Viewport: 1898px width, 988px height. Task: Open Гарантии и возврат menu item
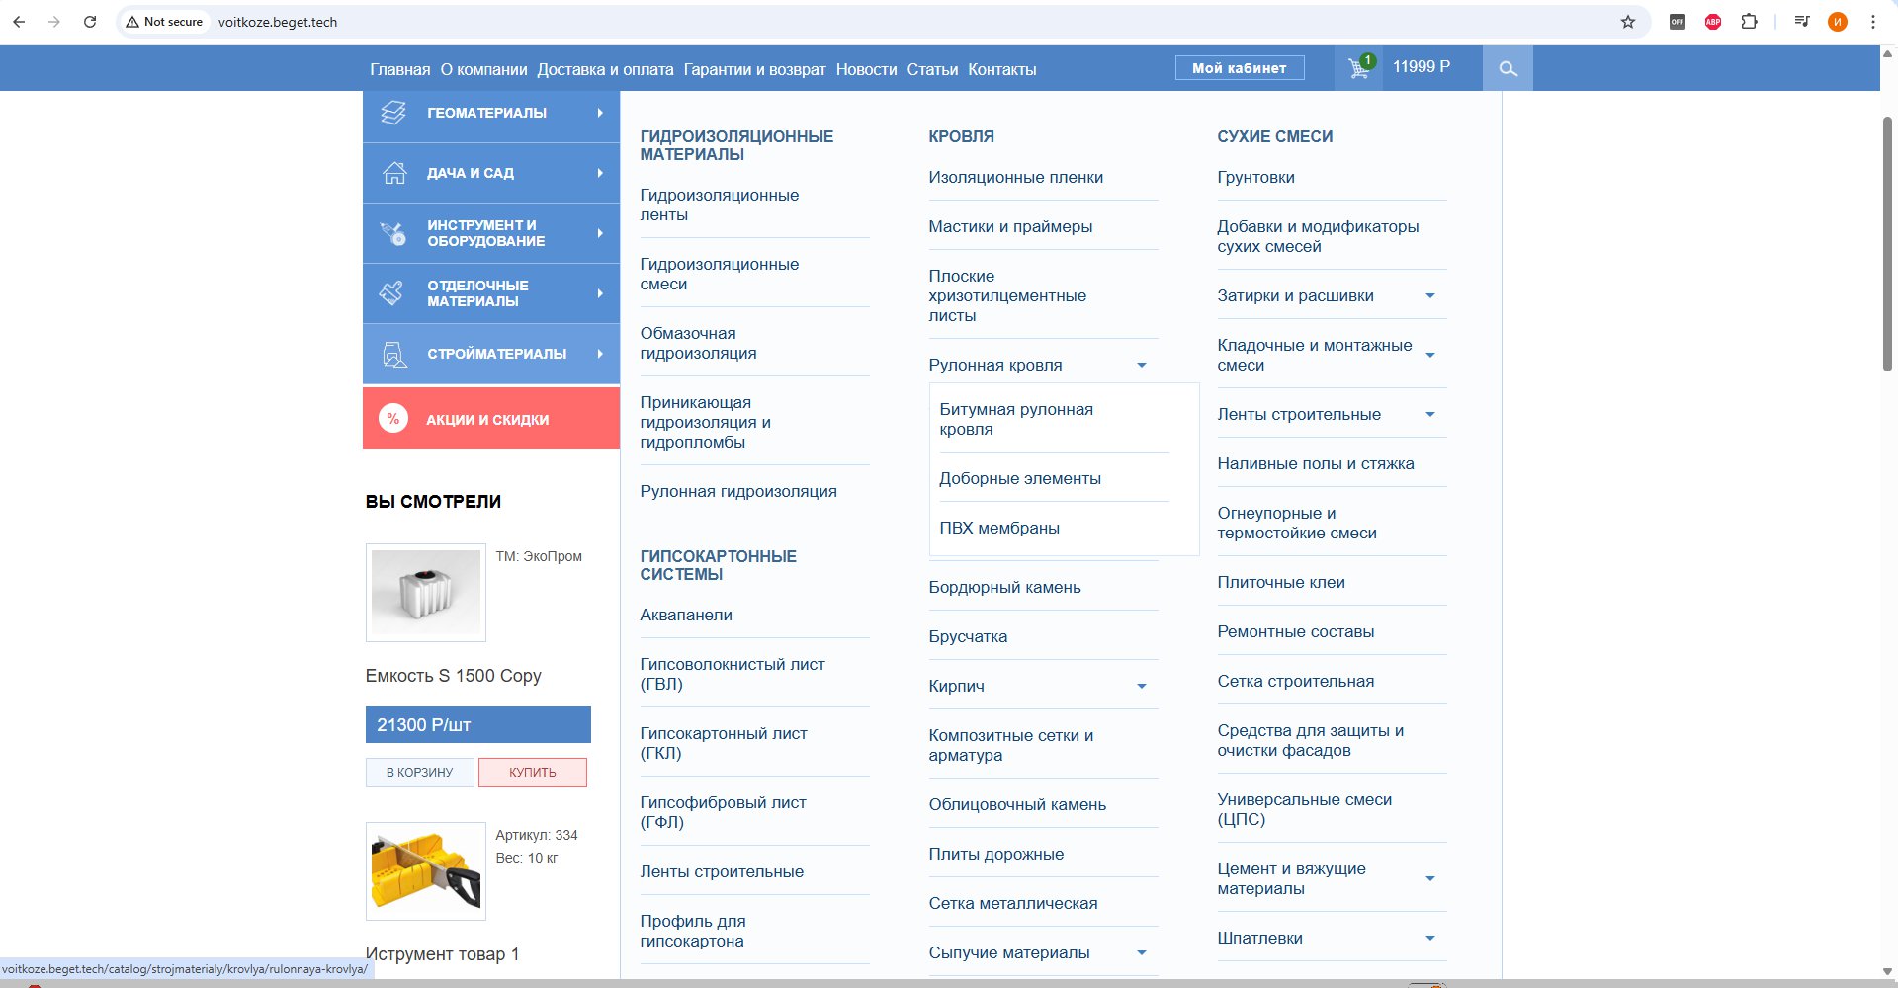[754, 69]
